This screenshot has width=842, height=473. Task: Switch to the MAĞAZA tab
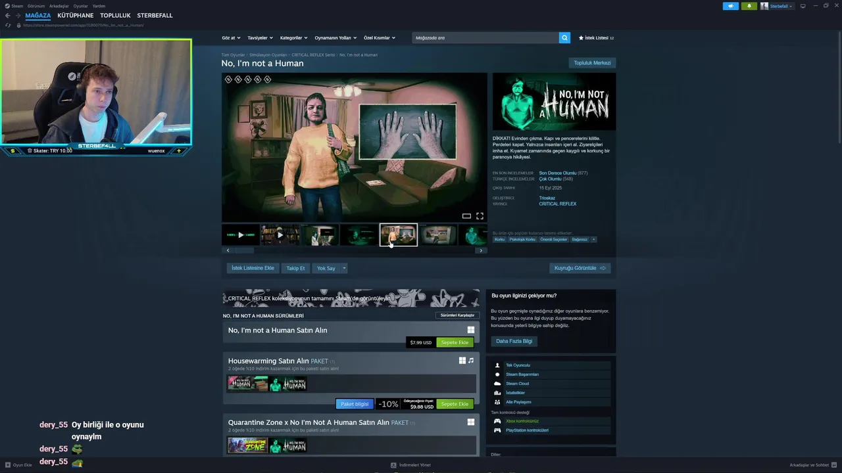click(38, 15)
